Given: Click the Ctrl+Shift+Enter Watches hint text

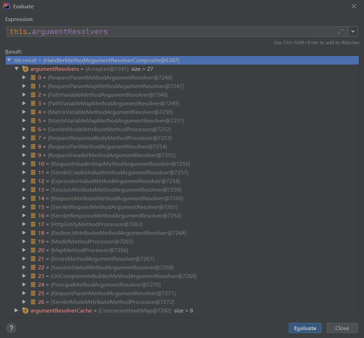Looking at the screenshot, I should click(x=316, y=42).
